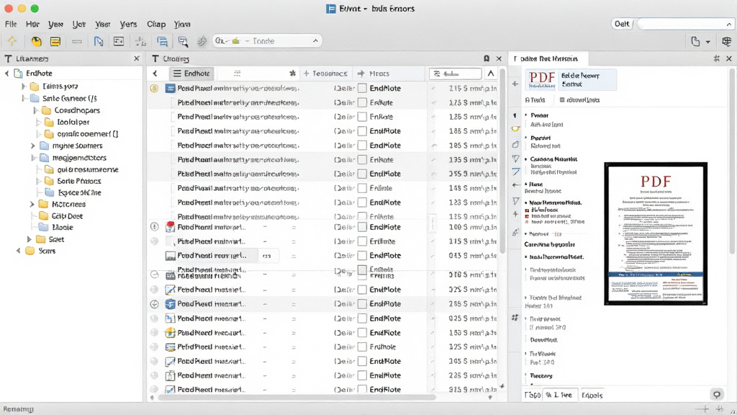This screenshot has width=737, height=415.
Task: Tick the checkbox in the 045 S row
Action: point(363,256)
